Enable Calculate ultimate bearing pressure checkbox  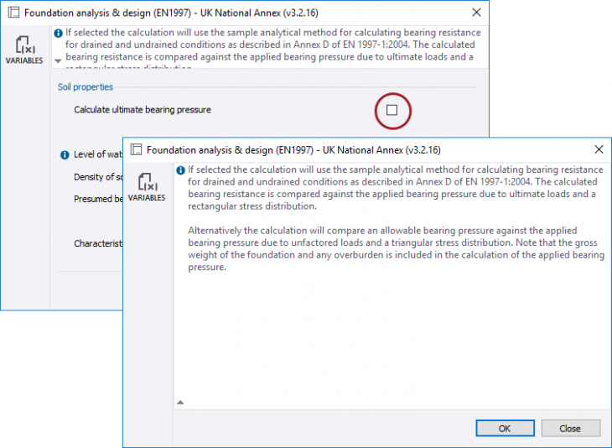point(392,110)
